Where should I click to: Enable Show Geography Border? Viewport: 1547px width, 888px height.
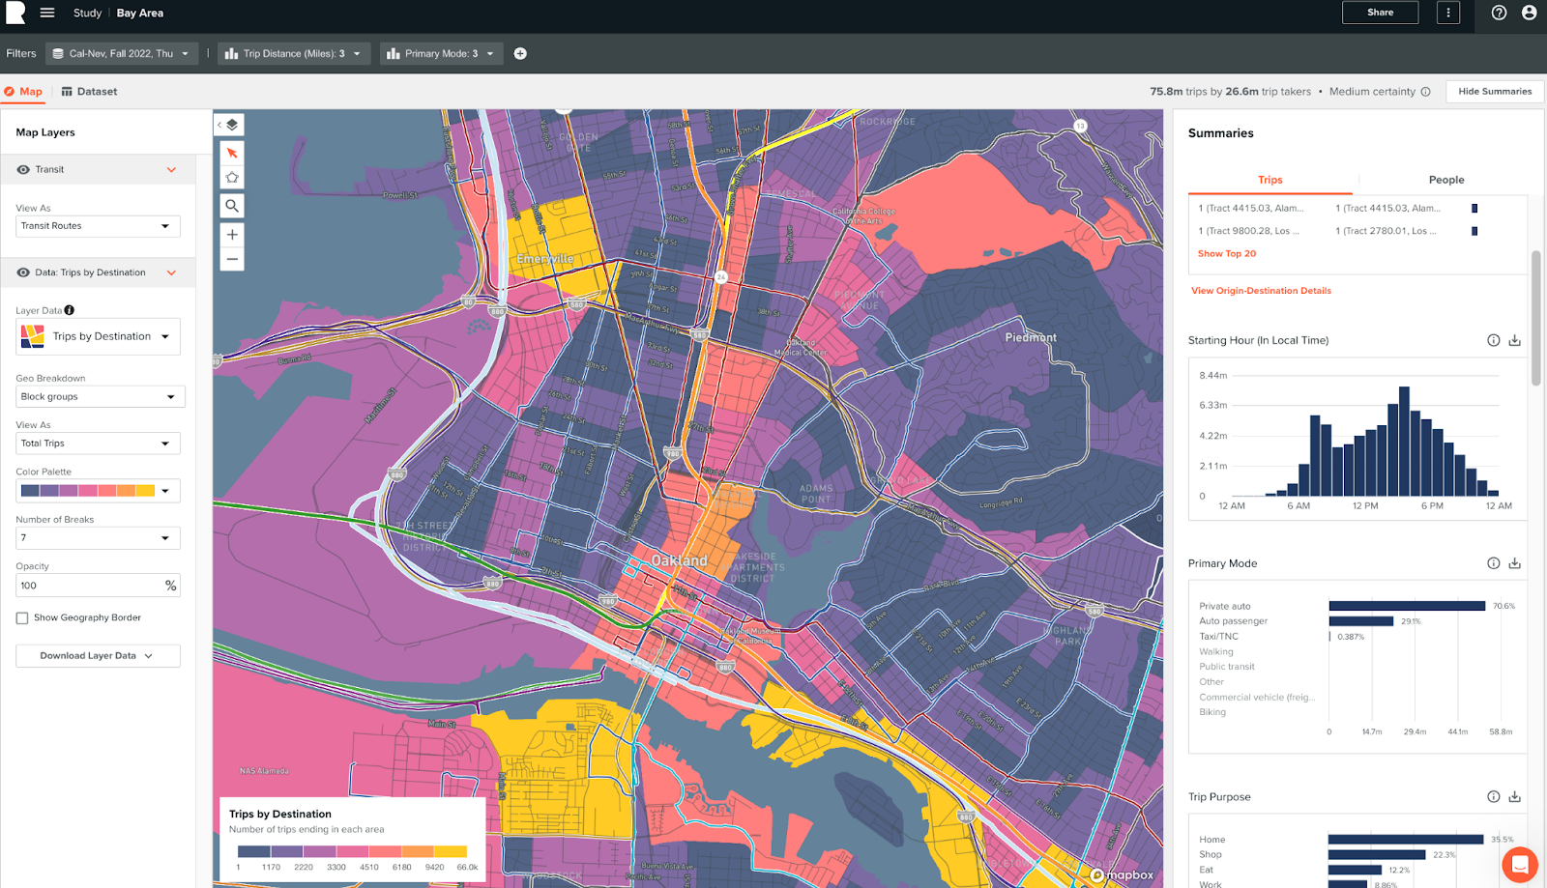point(21,617)
